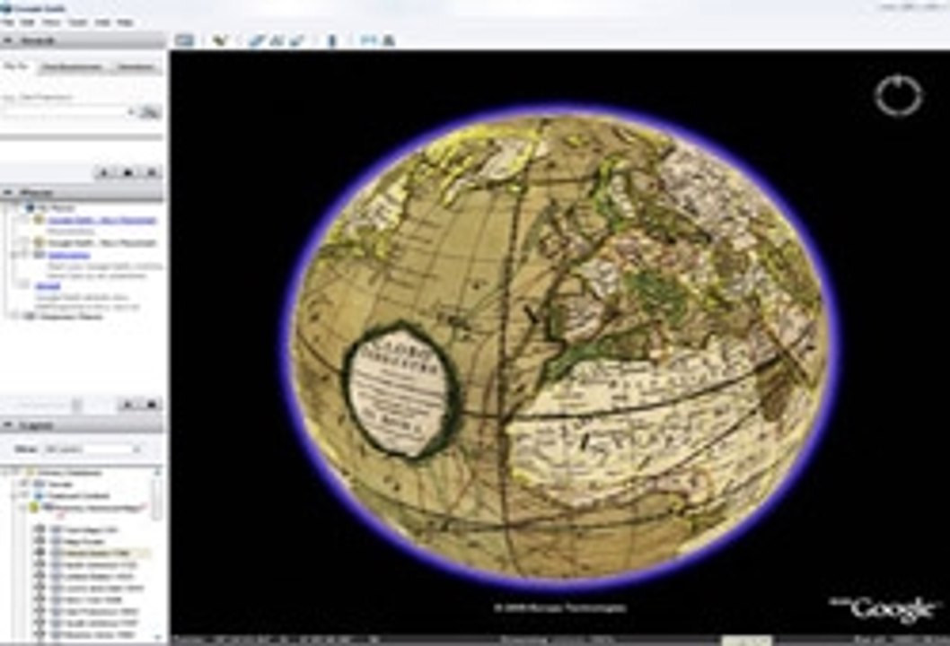Click the search magnifier button
950x646 pixels.
[x=150, y=112]
